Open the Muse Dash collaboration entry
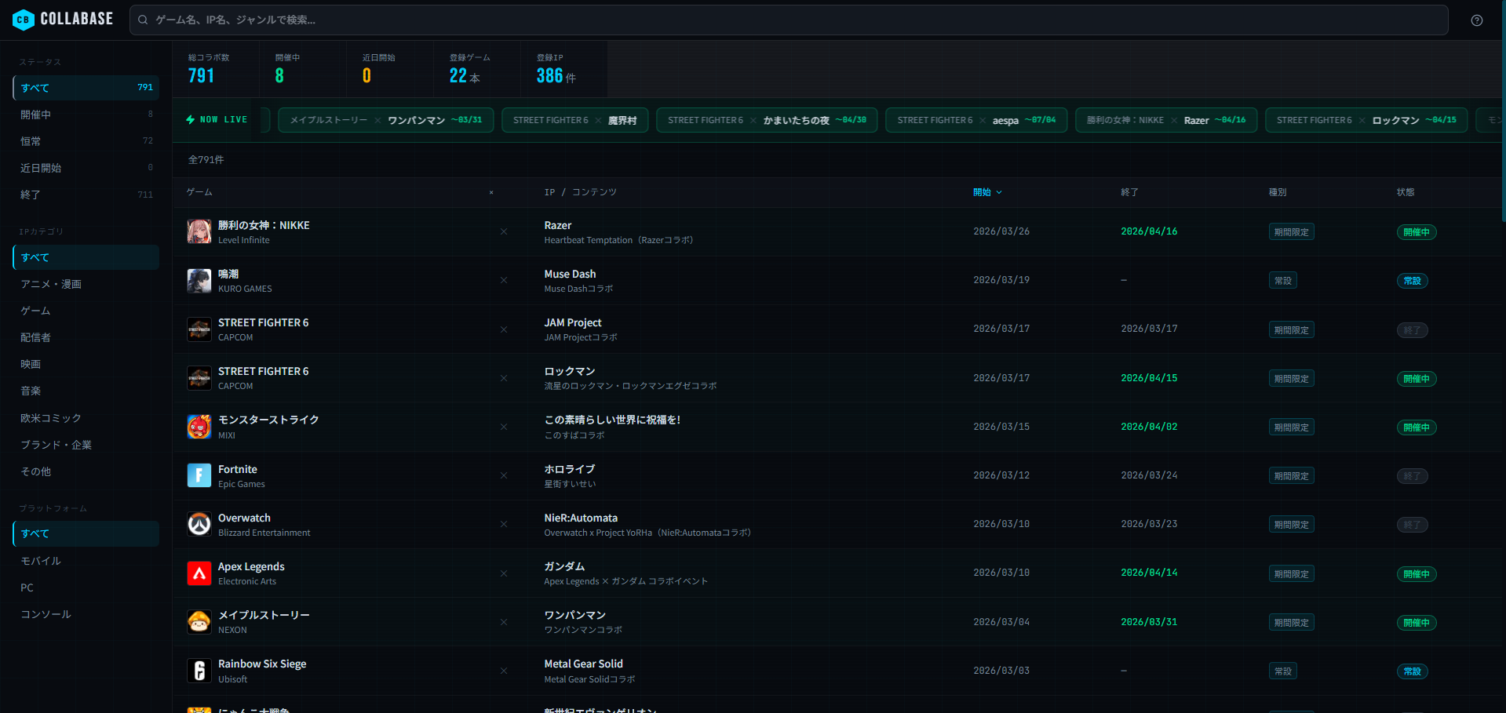1506x713 pixels. 571,280
